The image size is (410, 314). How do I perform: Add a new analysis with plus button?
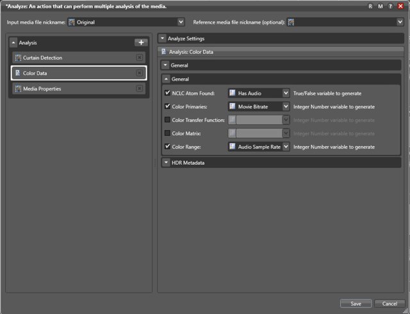(141, 42)
